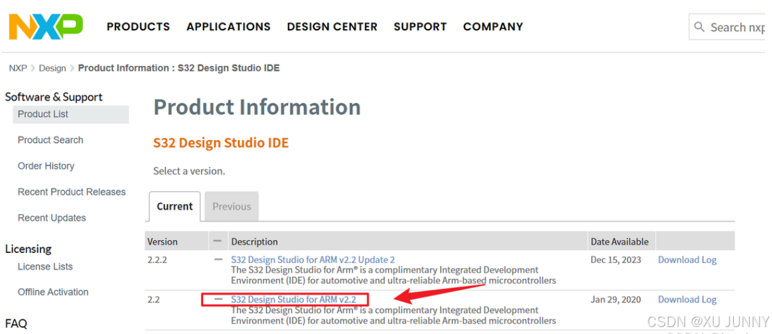Open the SUPPORT menu
772x334 pixels.
click(420, 27)
